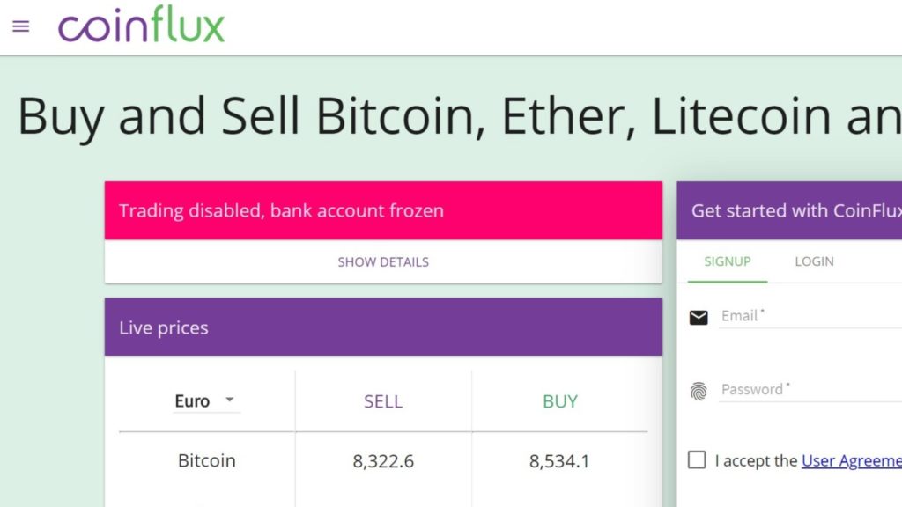
Task: Click the fingerprint password icon
Action: (x=699, y=392)
